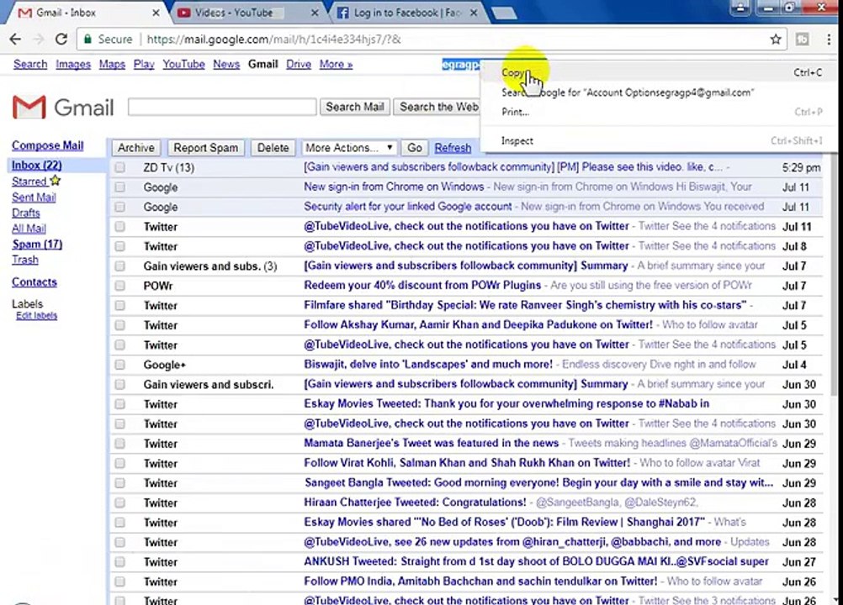This screenshot has height=605, width=843.
Task: Open the Images link in Google bar
Action: tap(73, 65)
